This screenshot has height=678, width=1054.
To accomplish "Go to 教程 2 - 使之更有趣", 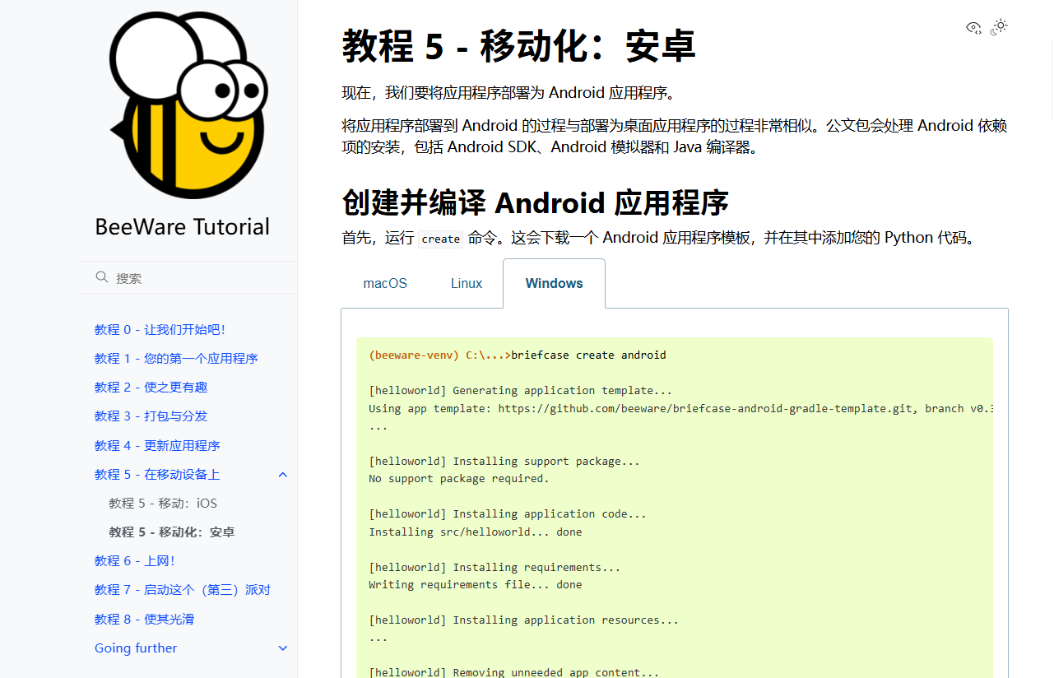I will [x=151, y=388].
